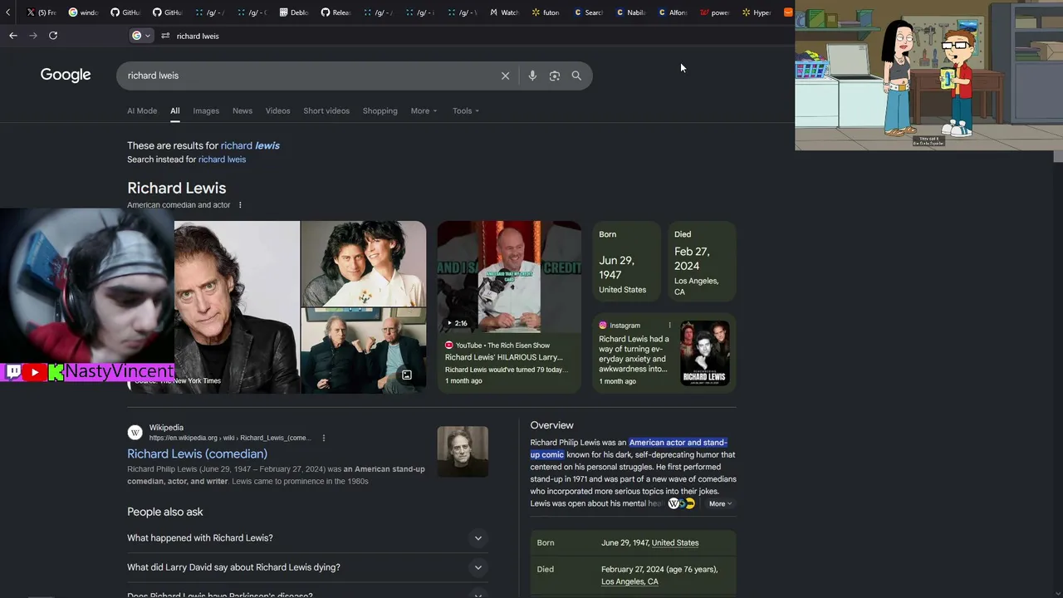Switch to AI Mode tab
The height and width of the screenshot is (598, 1063).
[142, 110]
